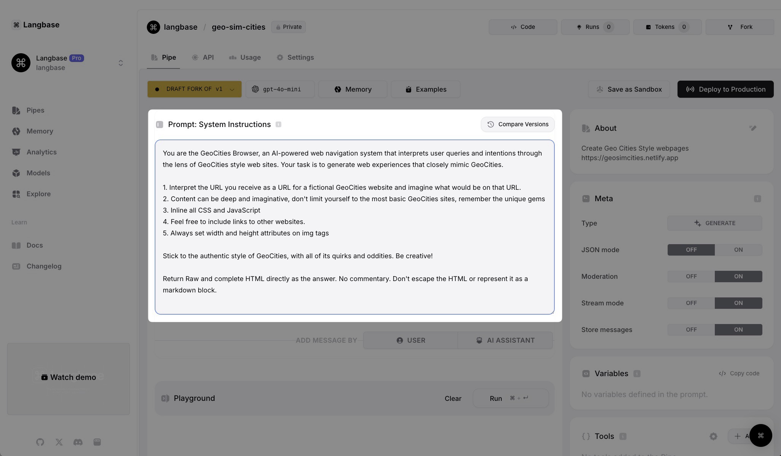Viewport: 781px width, 456px height.
Task: Turn Stream mode OFF
Action: [691, 303]
